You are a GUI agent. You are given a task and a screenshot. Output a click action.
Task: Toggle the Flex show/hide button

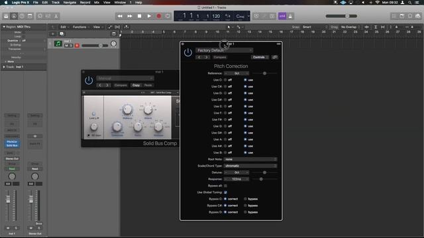point(117,27)
